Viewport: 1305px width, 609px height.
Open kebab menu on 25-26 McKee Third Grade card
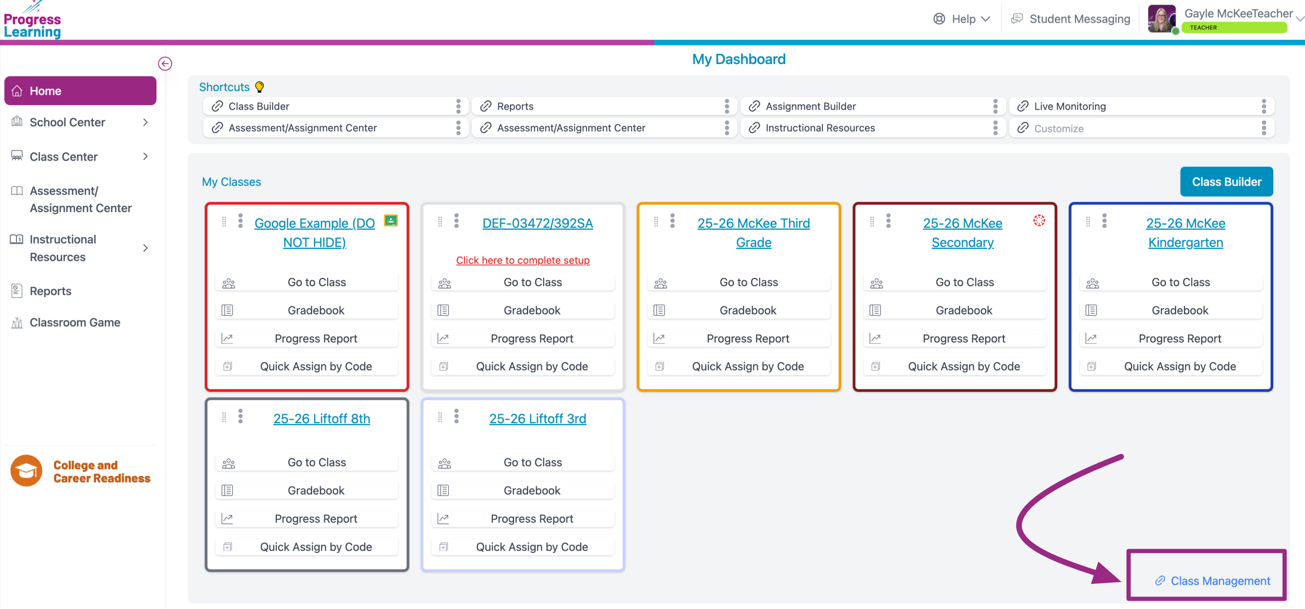point(672,221)
